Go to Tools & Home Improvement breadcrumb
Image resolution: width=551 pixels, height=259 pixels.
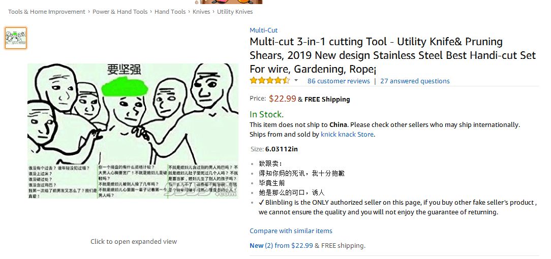tap(47, 12)
